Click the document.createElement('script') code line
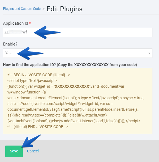 (x=76, y=98)
